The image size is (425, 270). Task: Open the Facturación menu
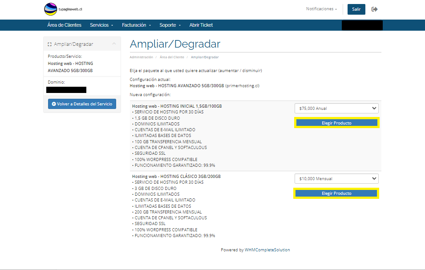[137, 25]
